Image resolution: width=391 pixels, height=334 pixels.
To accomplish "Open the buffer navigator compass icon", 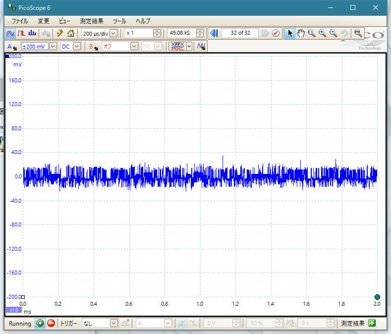I will click(276, 33).
